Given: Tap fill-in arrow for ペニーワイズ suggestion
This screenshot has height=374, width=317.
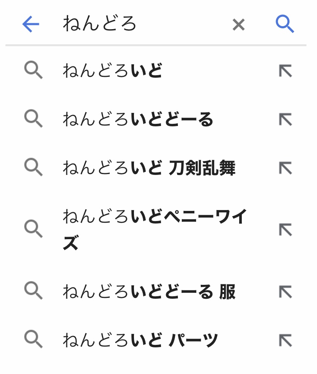Looking at the screenshot, I should [x=285, y=229].
